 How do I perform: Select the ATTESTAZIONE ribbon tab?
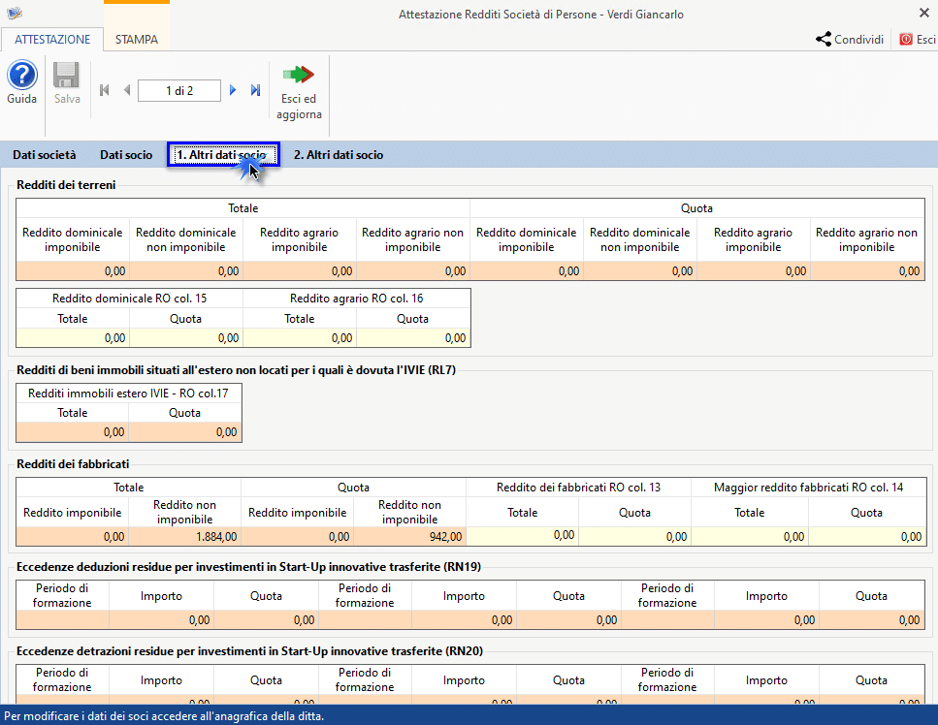point(52,40)
